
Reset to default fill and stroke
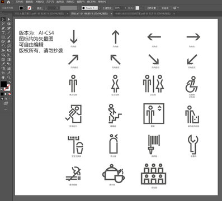[x=2, y=89]
